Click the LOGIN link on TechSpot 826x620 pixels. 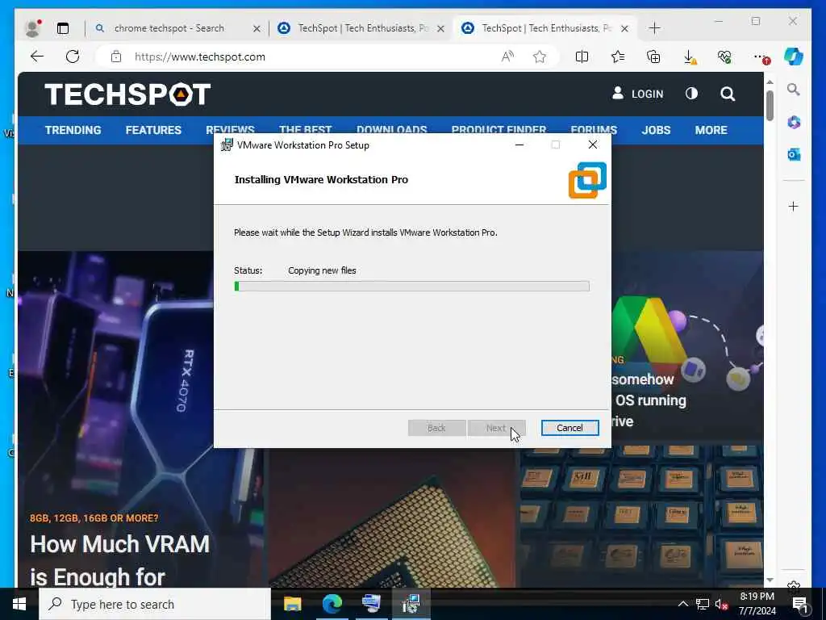tap(637, 94)
